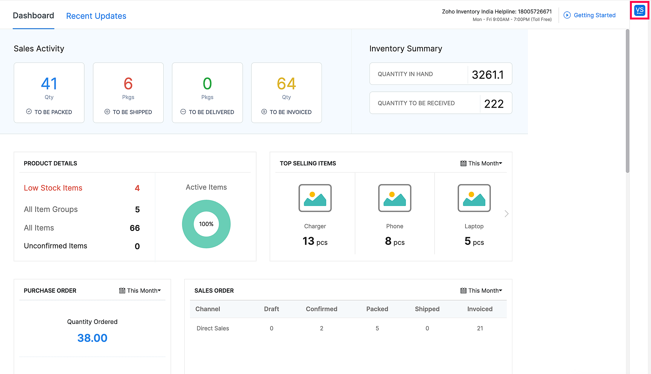Click the To Be Invoiced icon
Image resolution: width=651 pixels, height=374 pixels.
coord(264,112)
